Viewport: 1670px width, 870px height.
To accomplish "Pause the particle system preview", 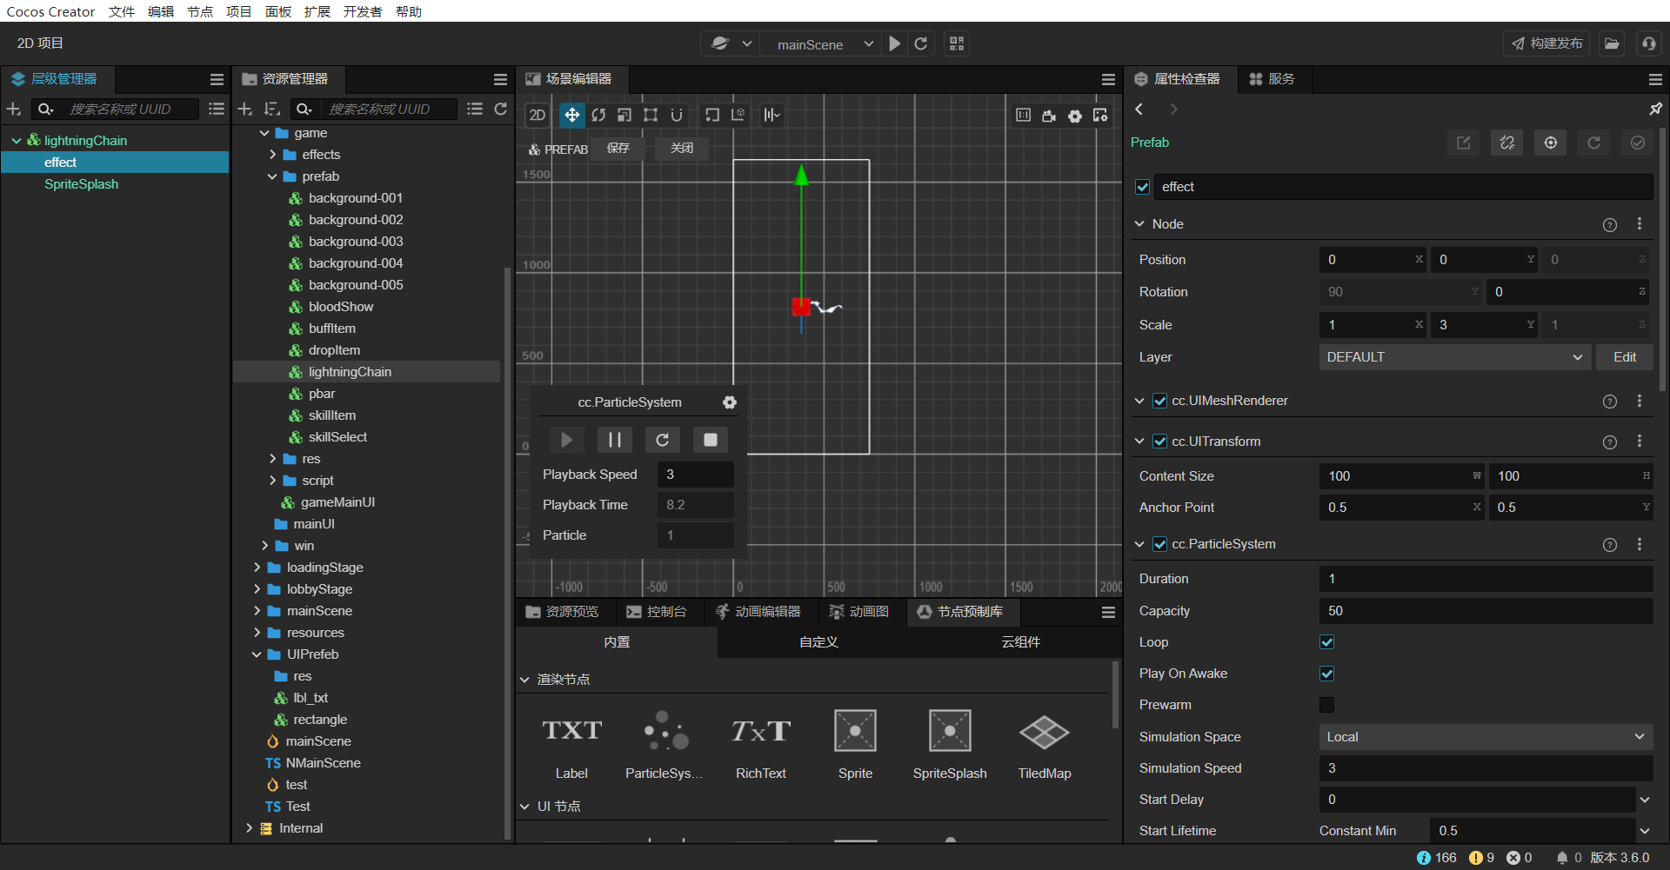I will tap(614, 440).
